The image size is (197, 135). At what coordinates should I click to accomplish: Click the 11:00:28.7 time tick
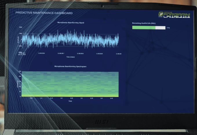pos(61,53)
